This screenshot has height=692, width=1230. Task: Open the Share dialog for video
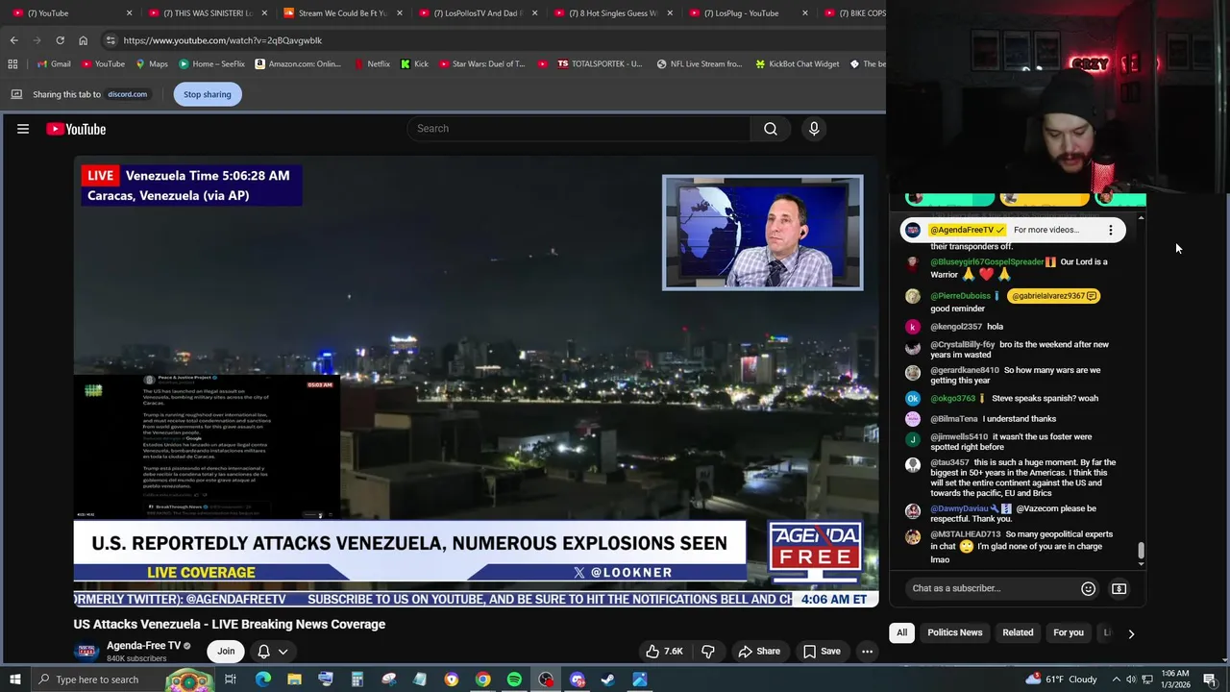click(759, 652)
